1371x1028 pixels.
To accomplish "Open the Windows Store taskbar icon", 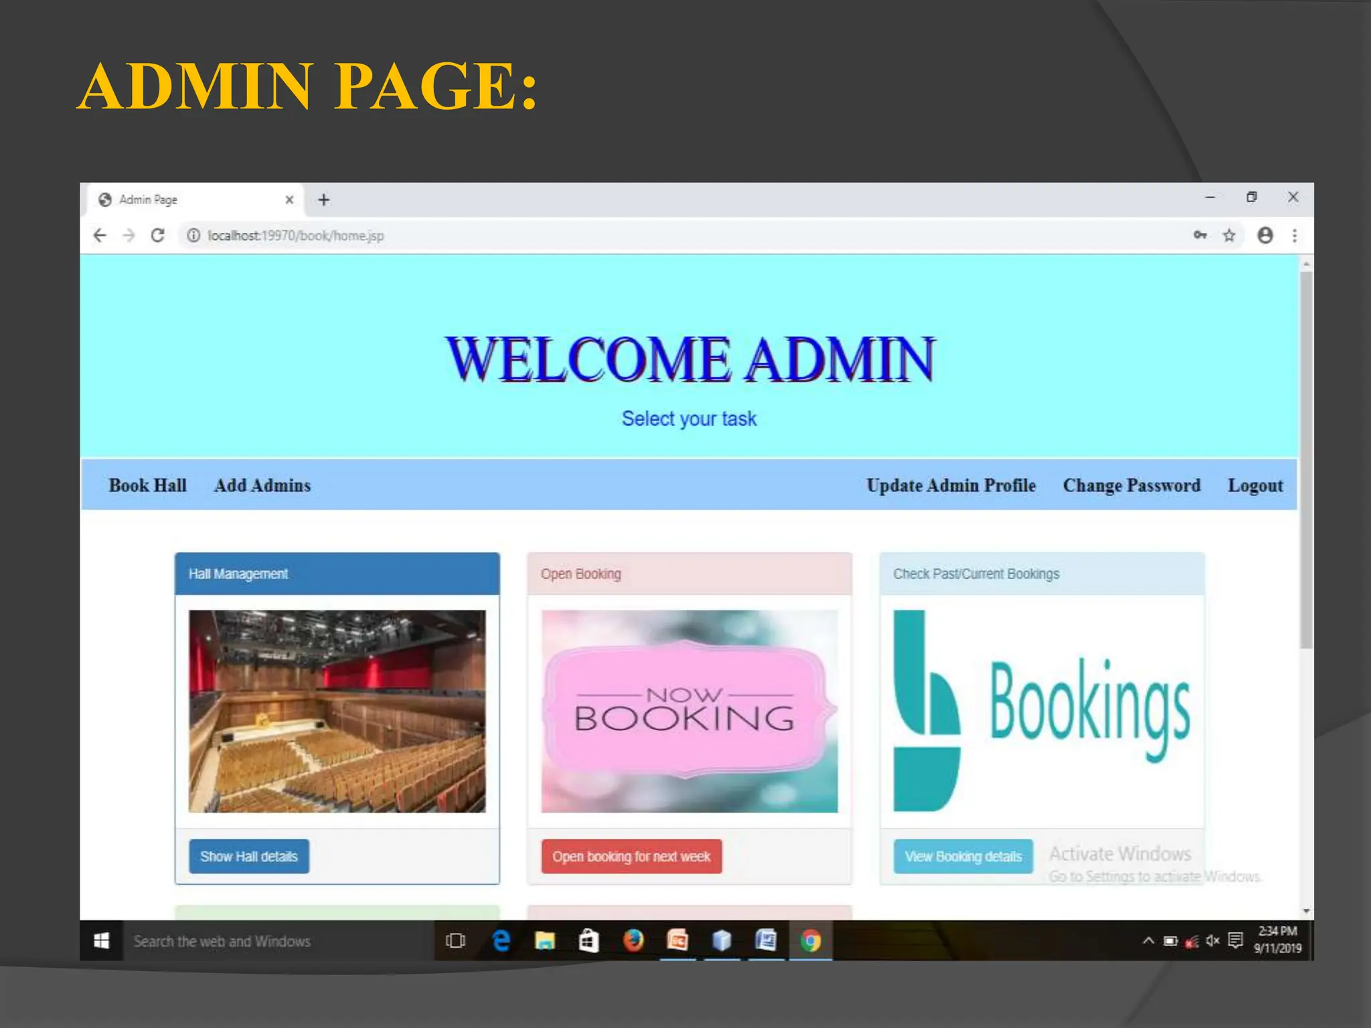I will 588,941.
